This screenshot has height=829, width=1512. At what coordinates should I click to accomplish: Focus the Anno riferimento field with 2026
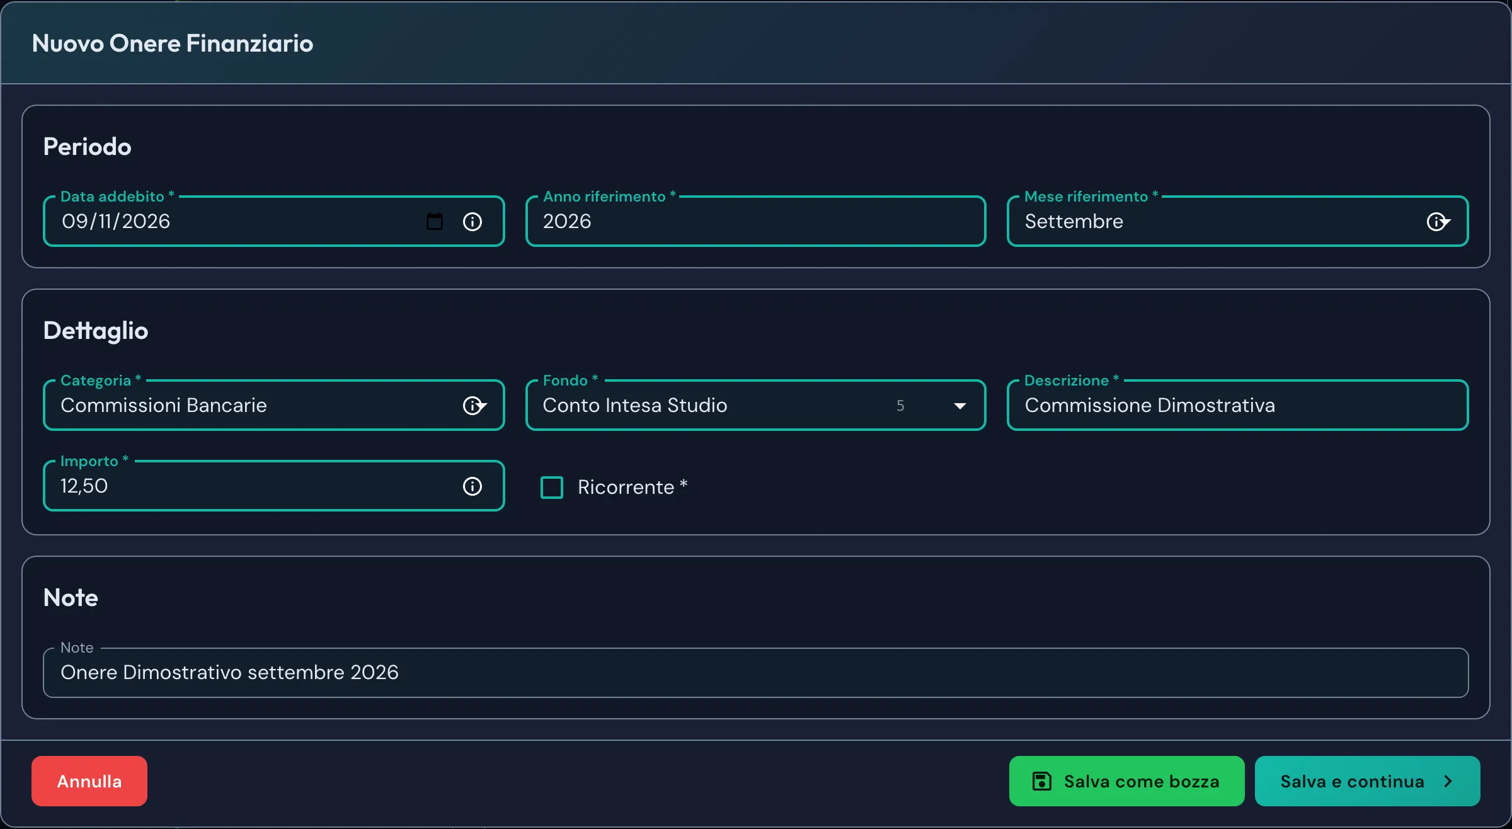[x=755, y=221]
